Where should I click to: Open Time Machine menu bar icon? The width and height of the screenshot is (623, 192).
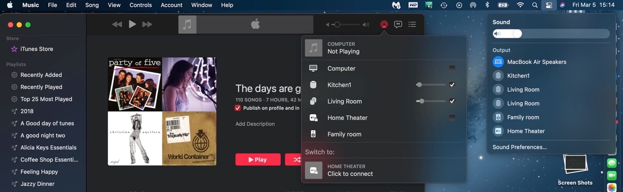pyautogui.click(x=444, y=5)
